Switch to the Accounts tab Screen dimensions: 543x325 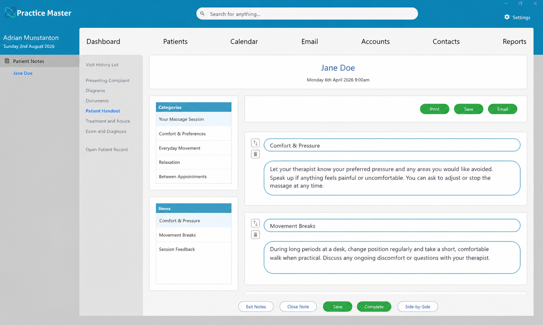tap(375, 42)
